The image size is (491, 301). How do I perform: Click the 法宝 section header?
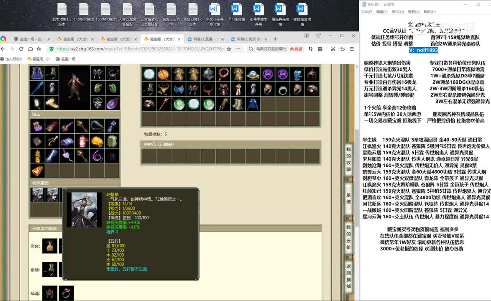[74, 114]
